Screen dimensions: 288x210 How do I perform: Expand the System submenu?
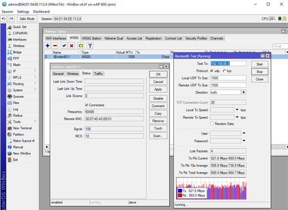[x=35, y=90]
